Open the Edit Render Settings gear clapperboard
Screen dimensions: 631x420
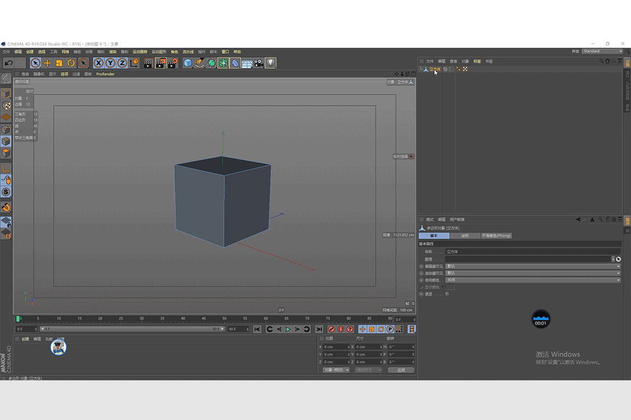coord(172,63)
